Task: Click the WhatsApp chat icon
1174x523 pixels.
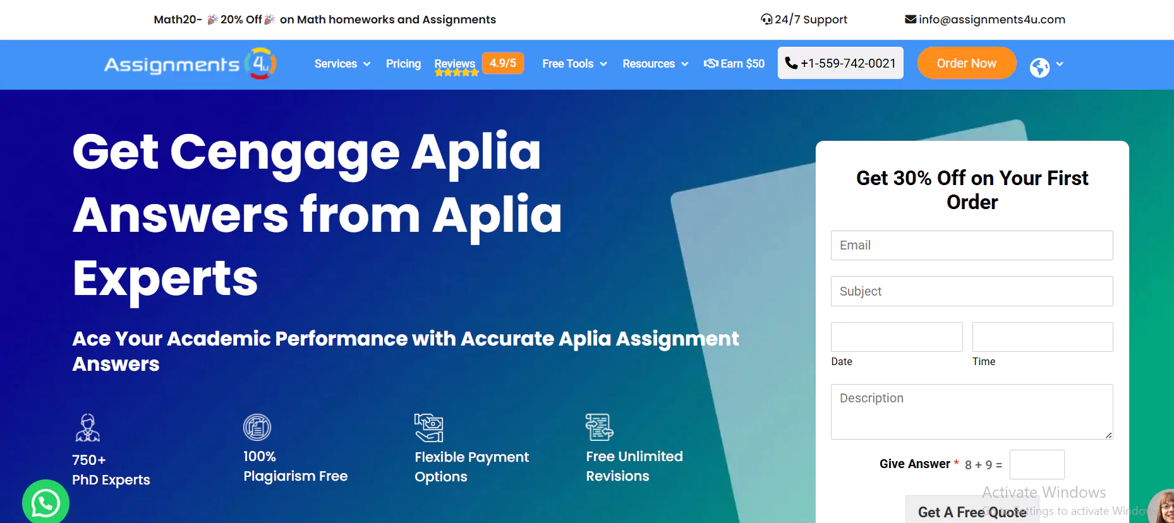Action: 45,503
